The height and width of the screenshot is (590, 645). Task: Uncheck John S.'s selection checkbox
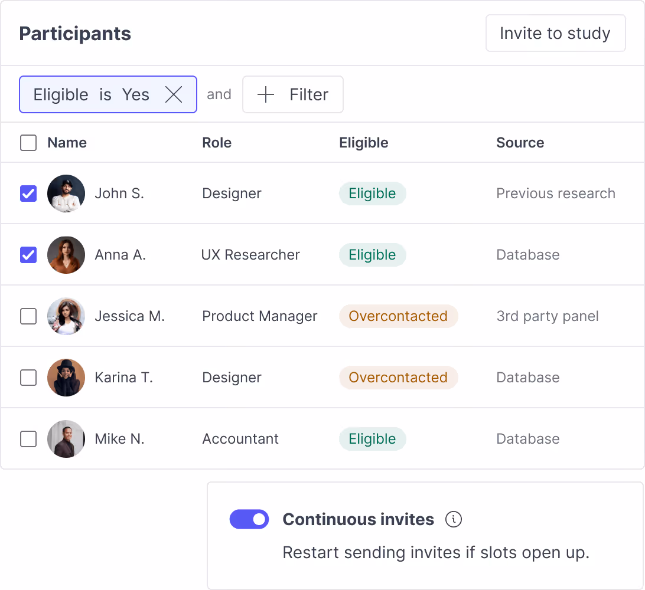(28, 193)
